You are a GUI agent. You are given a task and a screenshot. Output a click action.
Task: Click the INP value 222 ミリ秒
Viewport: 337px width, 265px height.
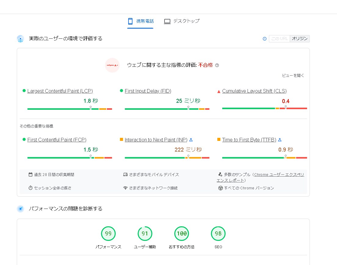(188, 149)
